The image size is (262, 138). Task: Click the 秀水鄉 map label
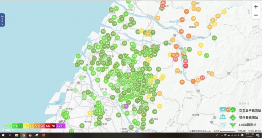point(88,122)
